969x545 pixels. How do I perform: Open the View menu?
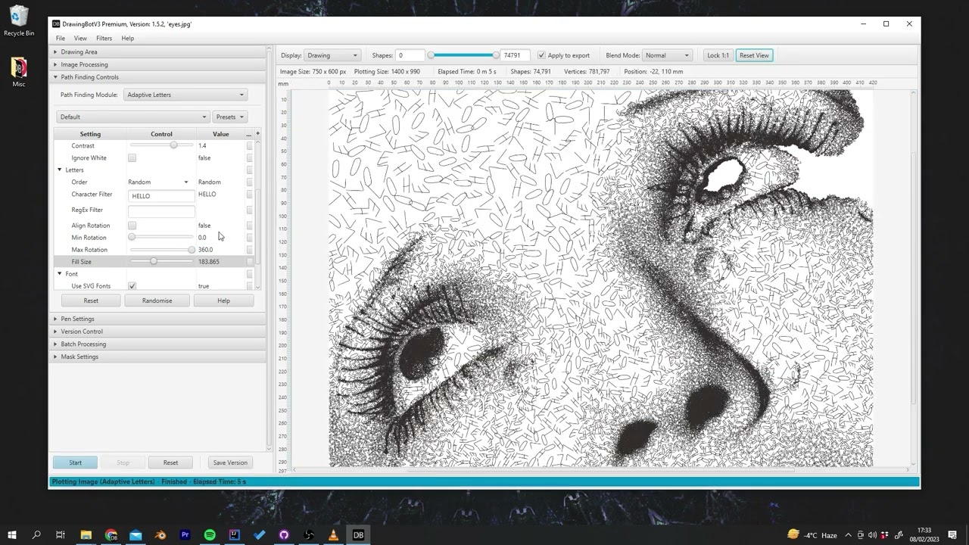click(x=80, y=39)
